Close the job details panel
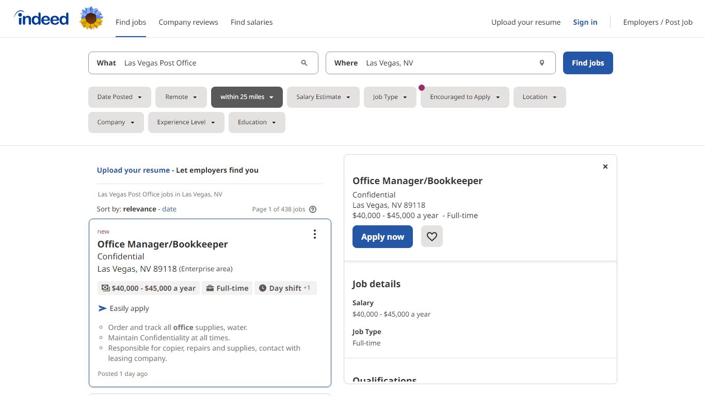This screenshot has height=396, width=705. pos(605,167)
